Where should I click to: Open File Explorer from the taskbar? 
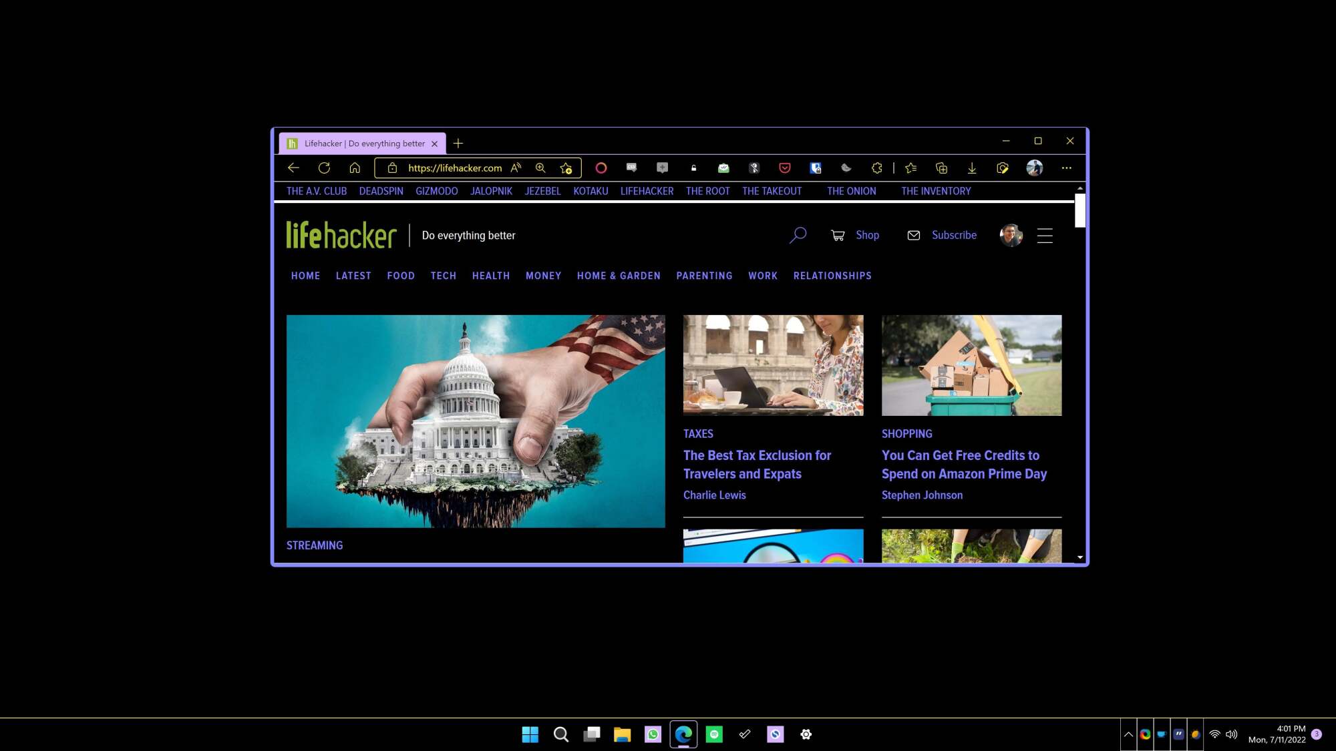[x=622, y=734]
